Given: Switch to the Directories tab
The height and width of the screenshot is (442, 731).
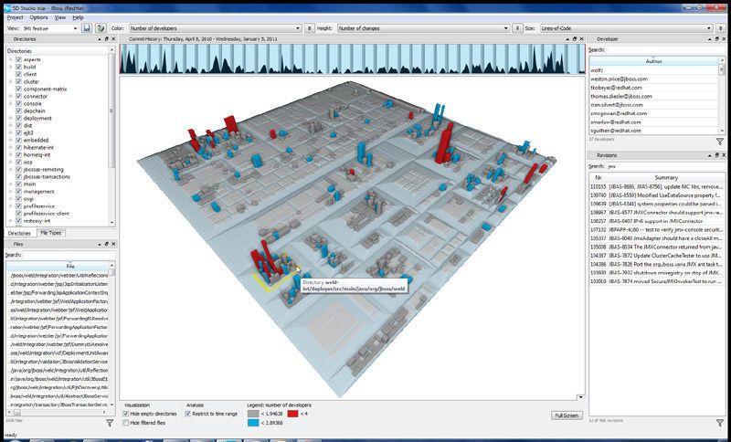Looking at the screenshot, I should [19, 233].
